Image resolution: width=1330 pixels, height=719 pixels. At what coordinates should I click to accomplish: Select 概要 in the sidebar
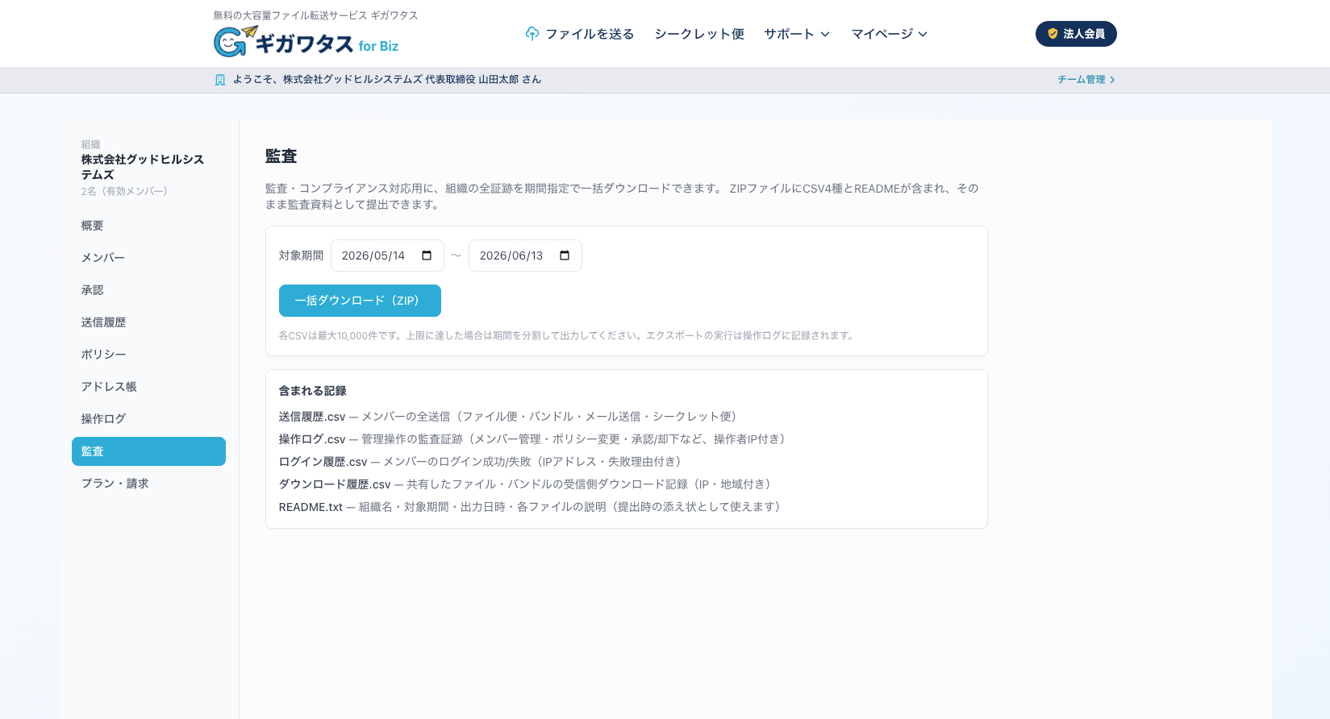pos(148,226)
